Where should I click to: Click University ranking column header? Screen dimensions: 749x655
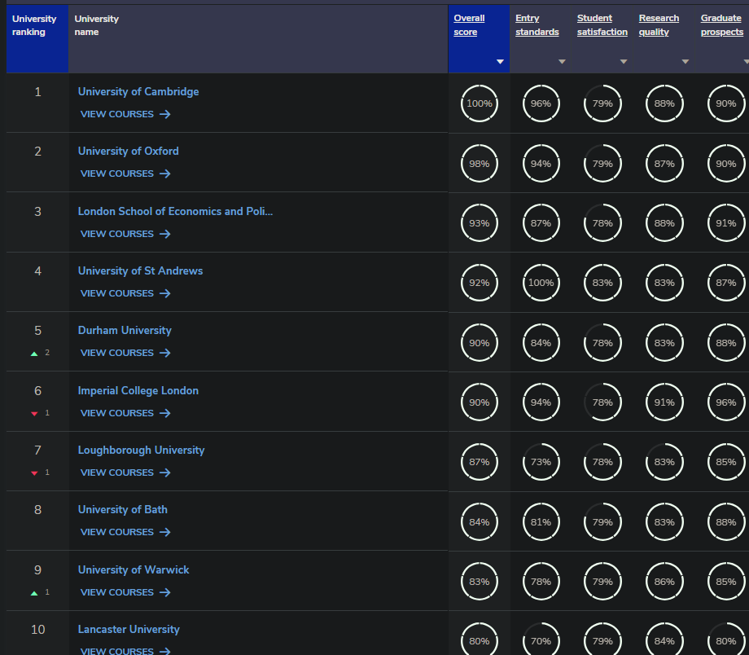coord(37,39)
